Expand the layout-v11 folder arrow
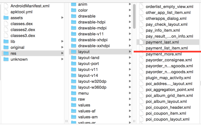 130,69
